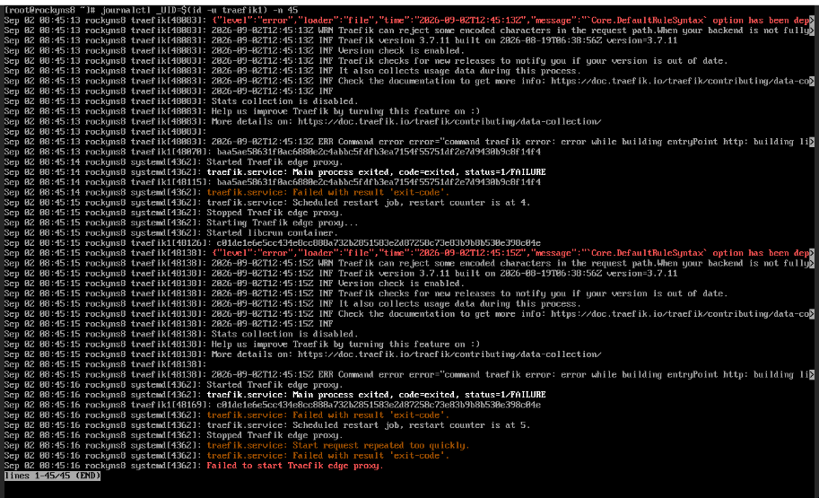Viewport: 819px width, 498px height.
Task: Click the first 'Traefik version 3.7.11 built on' line
Action: 444,40
